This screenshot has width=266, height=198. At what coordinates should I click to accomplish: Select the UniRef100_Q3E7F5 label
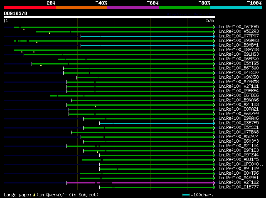(239, 123)
